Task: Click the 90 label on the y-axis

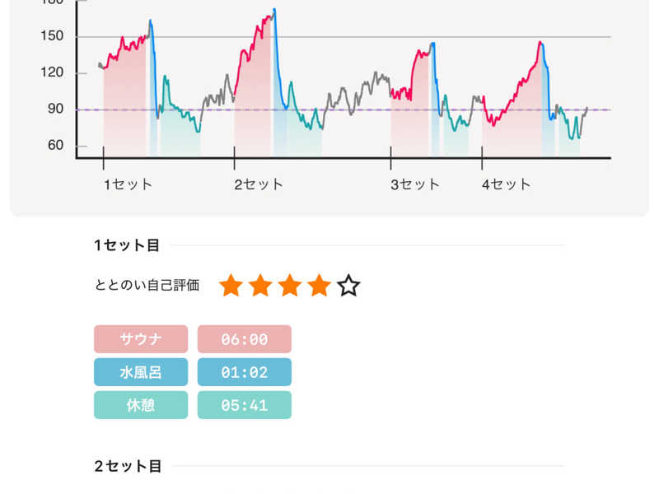Action: [55, 109]
